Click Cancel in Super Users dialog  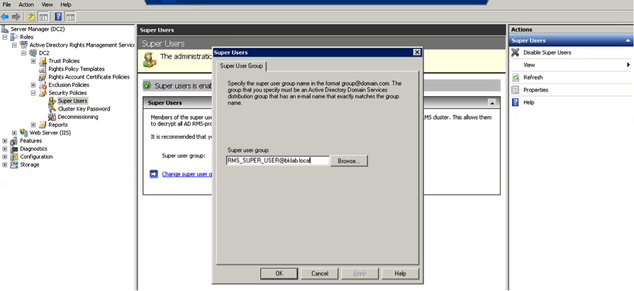(x=319, y=273)
